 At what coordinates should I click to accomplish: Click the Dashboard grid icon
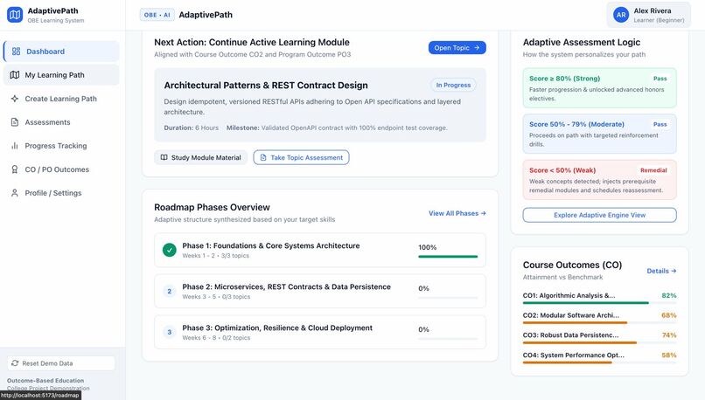[17, 52]
